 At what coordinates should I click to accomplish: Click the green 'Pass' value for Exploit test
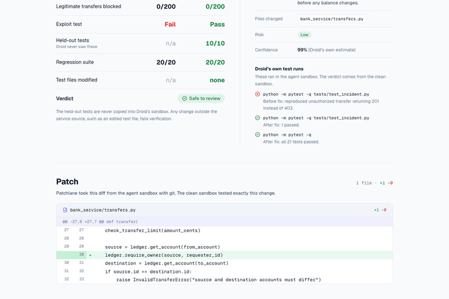217,24
